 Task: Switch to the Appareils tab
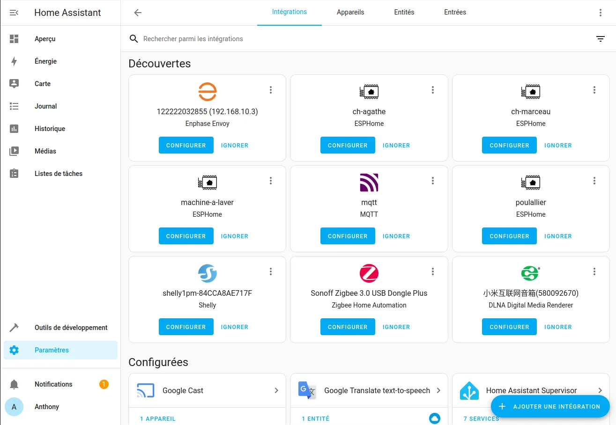[x=350, y=12]
